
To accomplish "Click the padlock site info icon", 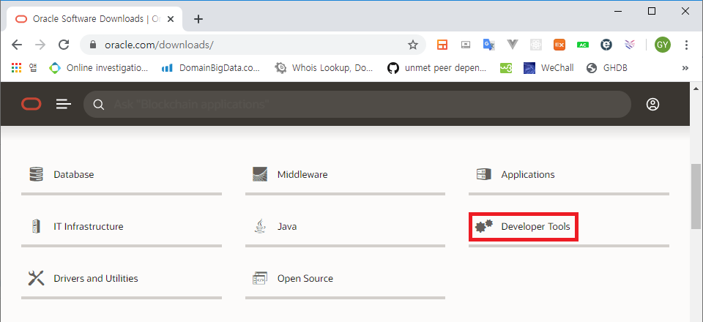I will [93, 45].
